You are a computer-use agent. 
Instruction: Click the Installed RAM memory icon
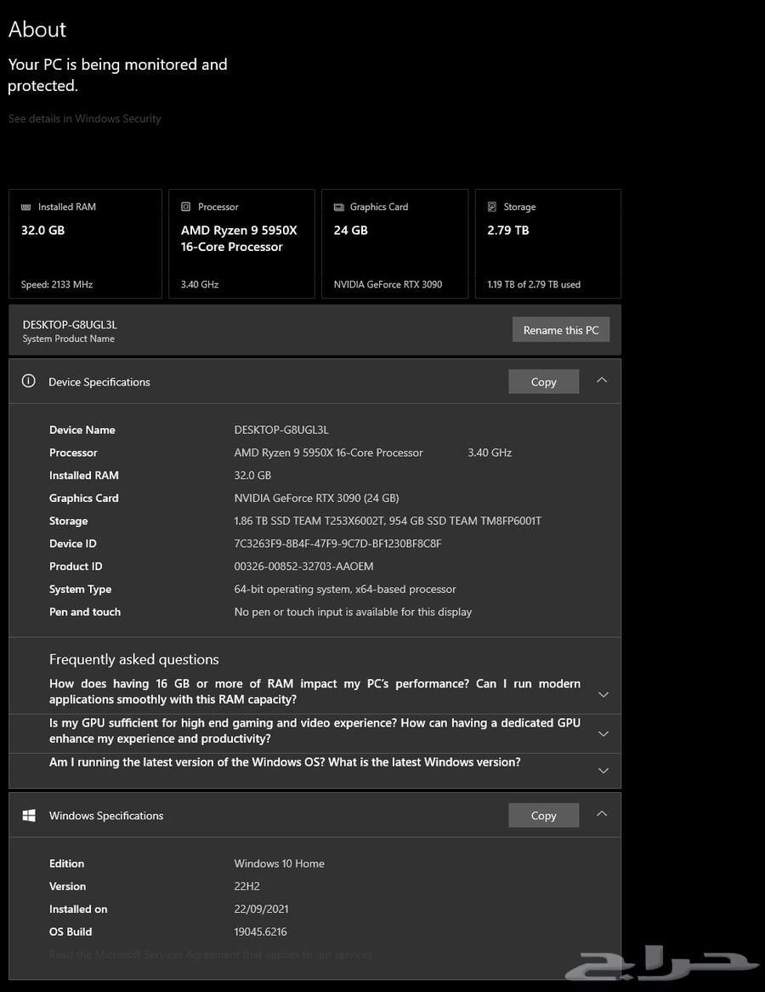click(x=28, y=206)
